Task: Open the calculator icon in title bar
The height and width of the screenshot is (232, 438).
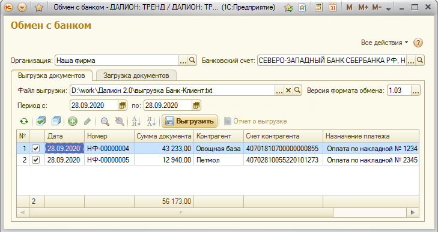Action: point(318,7)
